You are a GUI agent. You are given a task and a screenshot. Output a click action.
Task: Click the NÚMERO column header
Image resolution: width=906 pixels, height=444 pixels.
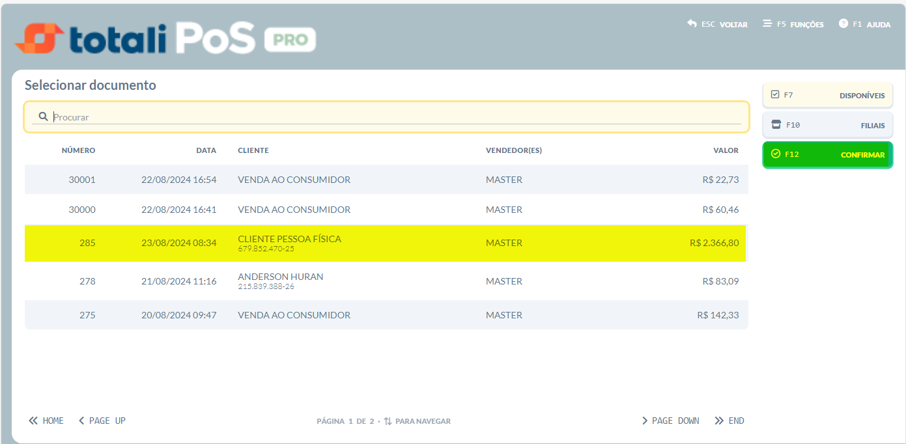point(78,150)
